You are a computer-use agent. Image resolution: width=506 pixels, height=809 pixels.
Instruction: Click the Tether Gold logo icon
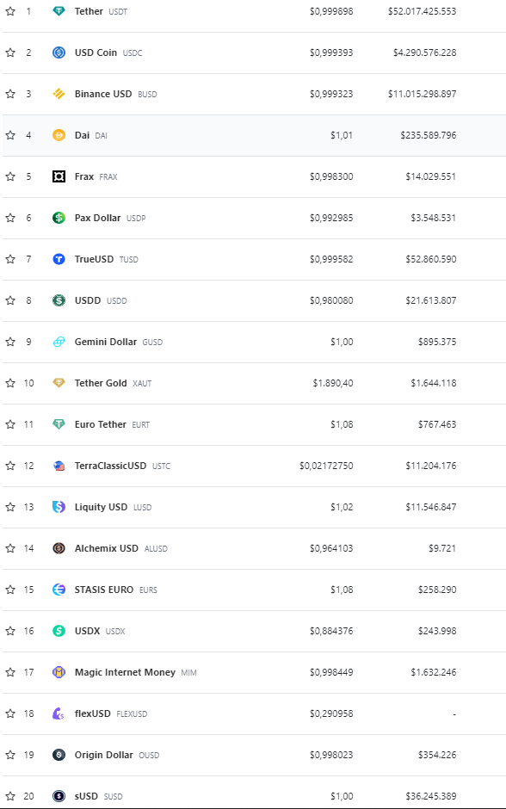point(59,383)
